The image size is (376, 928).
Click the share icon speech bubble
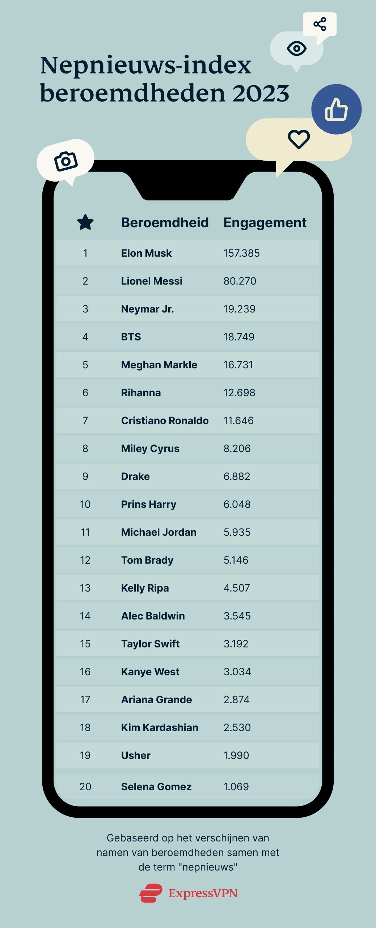coord(320,24)
